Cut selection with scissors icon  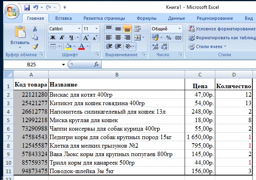(x=35, y=29)
